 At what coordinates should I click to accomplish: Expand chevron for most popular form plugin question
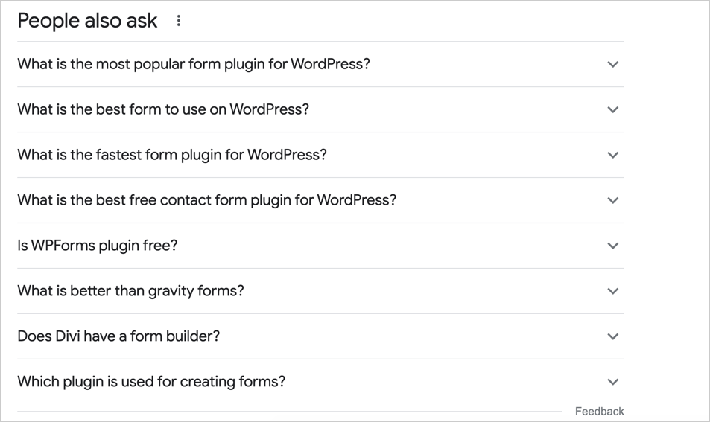pos(612,64)
